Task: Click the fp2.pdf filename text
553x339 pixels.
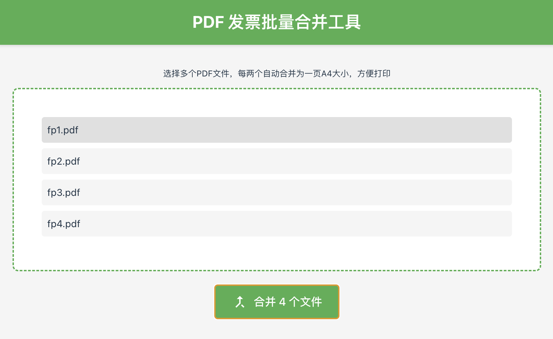Action: (x=64, y=162)
